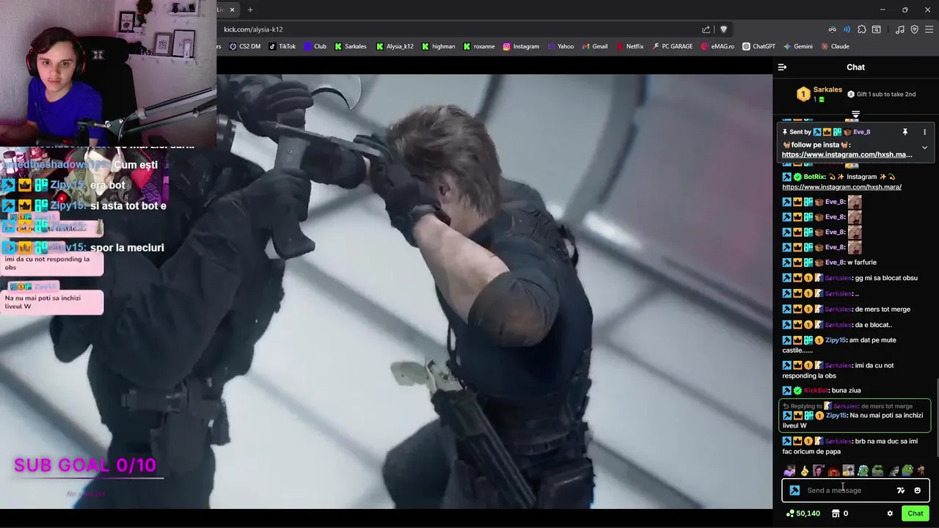939x528 pixels.
Task: Open pinned Instagram link hxsh.ma
Action: 847,155
